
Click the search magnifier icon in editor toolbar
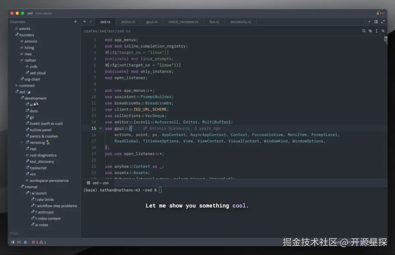[364, 31]
